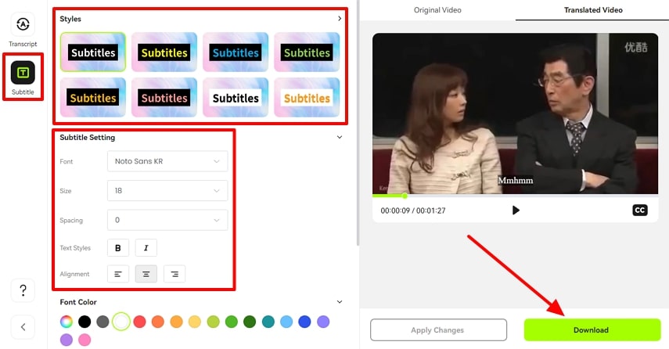The width and height of the screenshot is (669, 349).
Task: Select the Subtitle sidebar icon
Action: [23, 74]
